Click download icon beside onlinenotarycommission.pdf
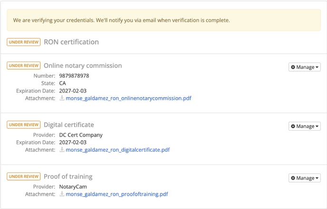 click(x=62, y=98)
